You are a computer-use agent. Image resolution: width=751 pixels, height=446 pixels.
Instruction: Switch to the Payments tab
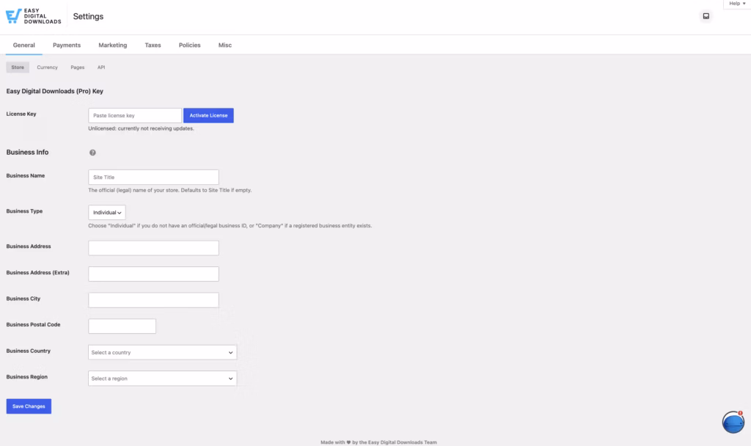(67, 45)
